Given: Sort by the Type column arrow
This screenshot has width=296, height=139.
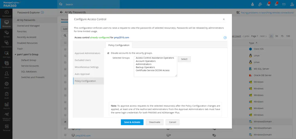Looking at the screenshot, I should [257, 43].
